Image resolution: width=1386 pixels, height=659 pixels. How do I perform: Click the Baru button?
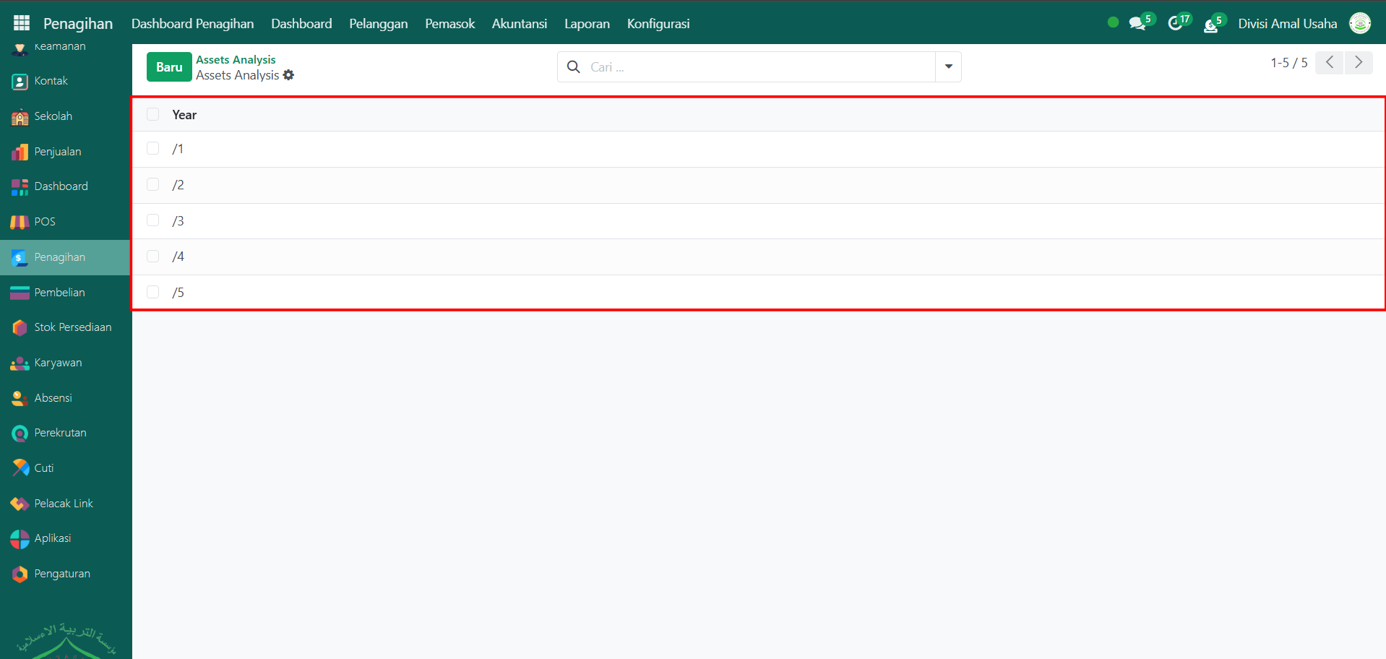(169, 67)
